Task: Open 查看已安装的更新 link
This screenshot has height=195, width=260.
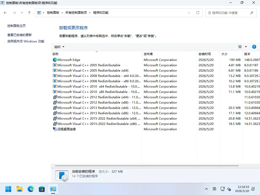Action: click(19, 35)
